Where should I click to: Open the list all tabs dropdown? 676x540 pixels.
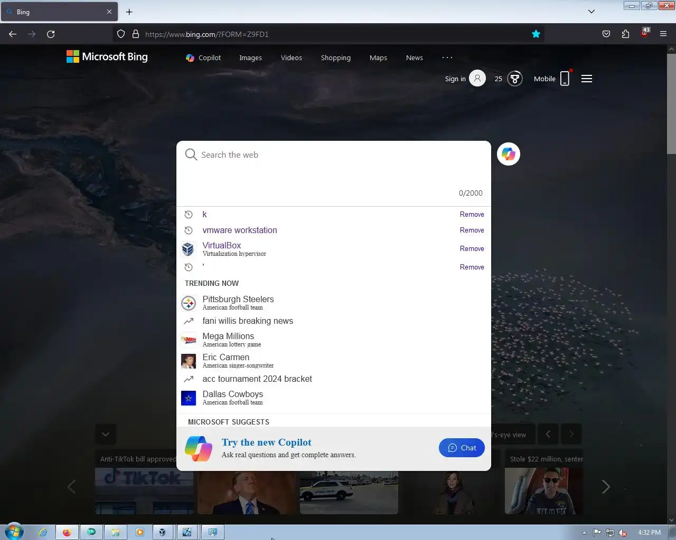591,12
